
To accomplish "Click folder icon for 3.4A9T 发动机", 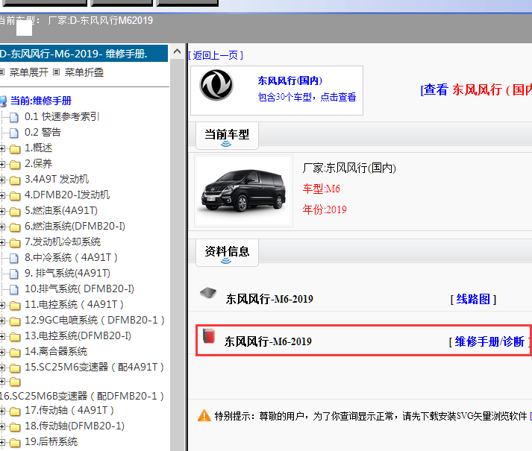I will [x=15, y=180].
